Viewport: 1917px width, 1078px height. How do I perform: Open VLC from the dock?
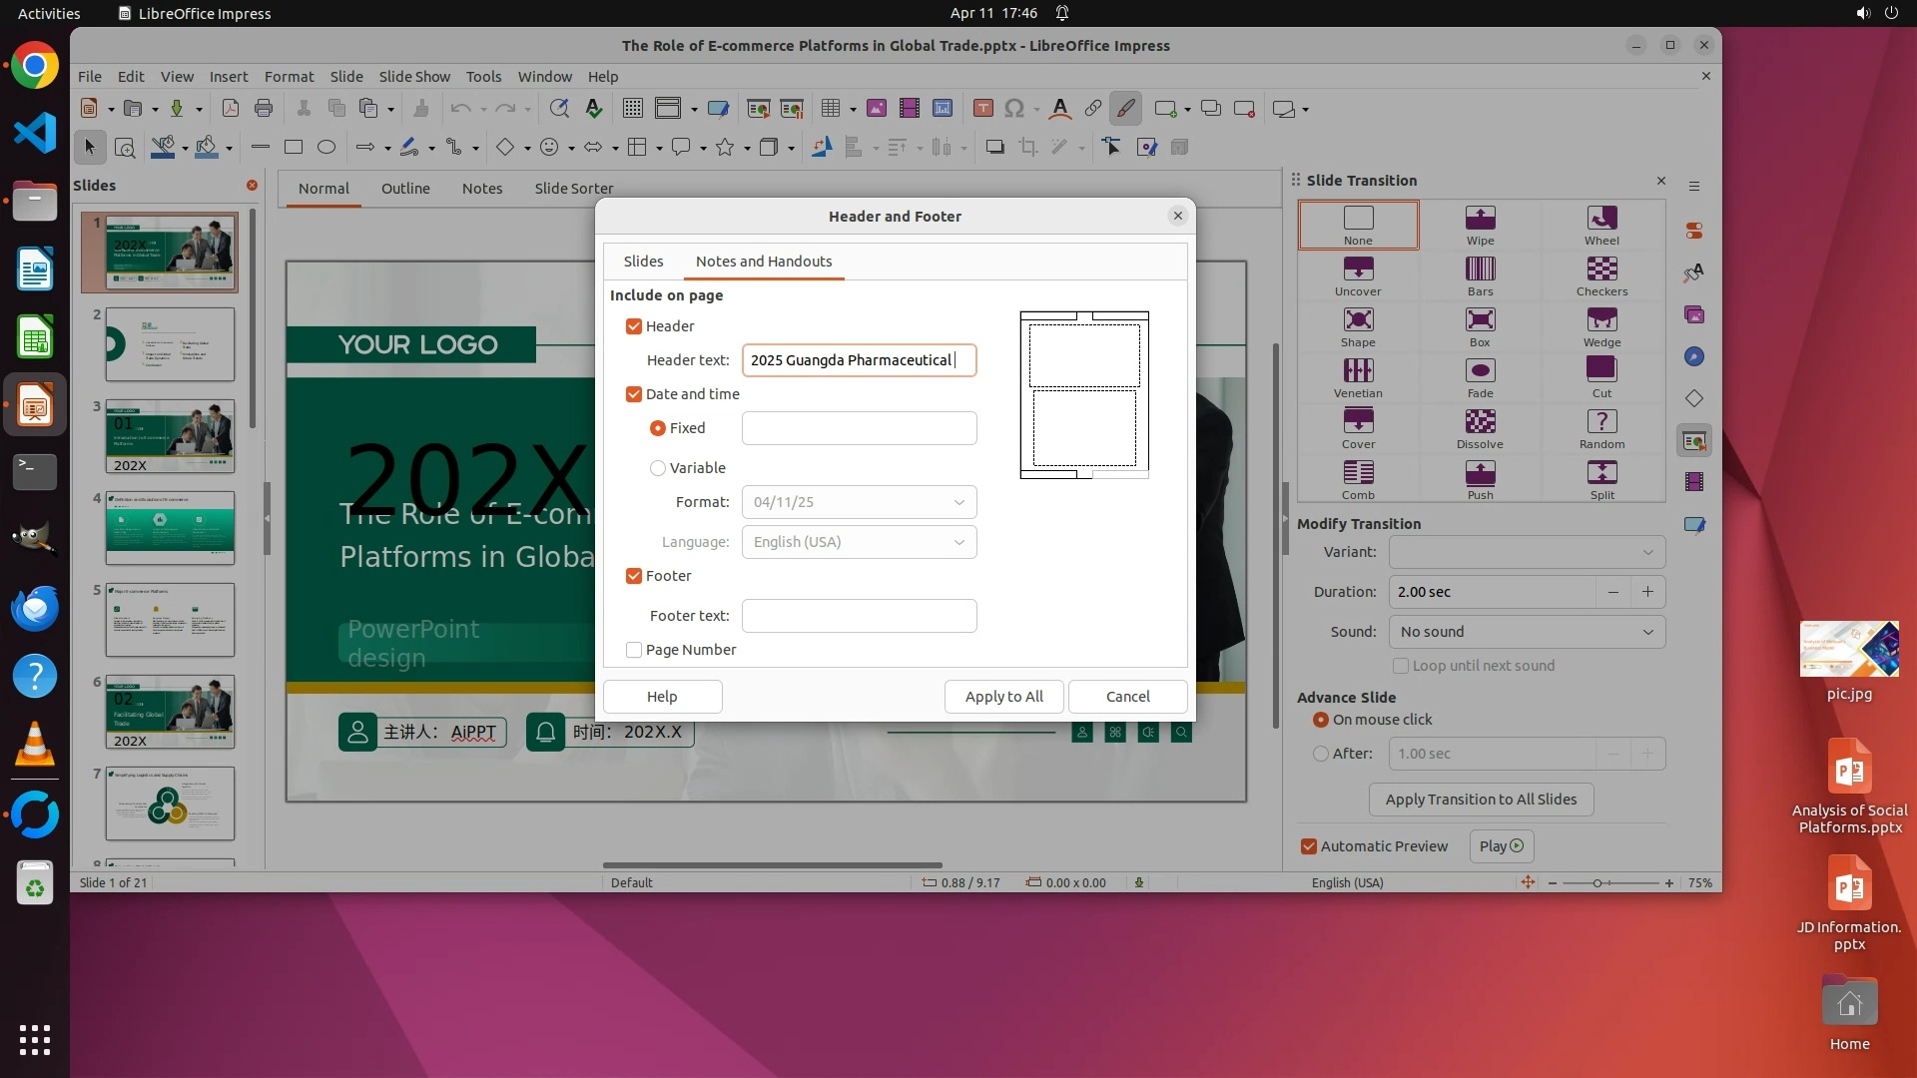[x=35, y=746]
